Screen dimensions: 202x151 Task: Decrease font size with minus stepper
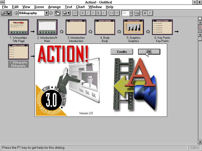pyautogui.click(x=131, y=15)
